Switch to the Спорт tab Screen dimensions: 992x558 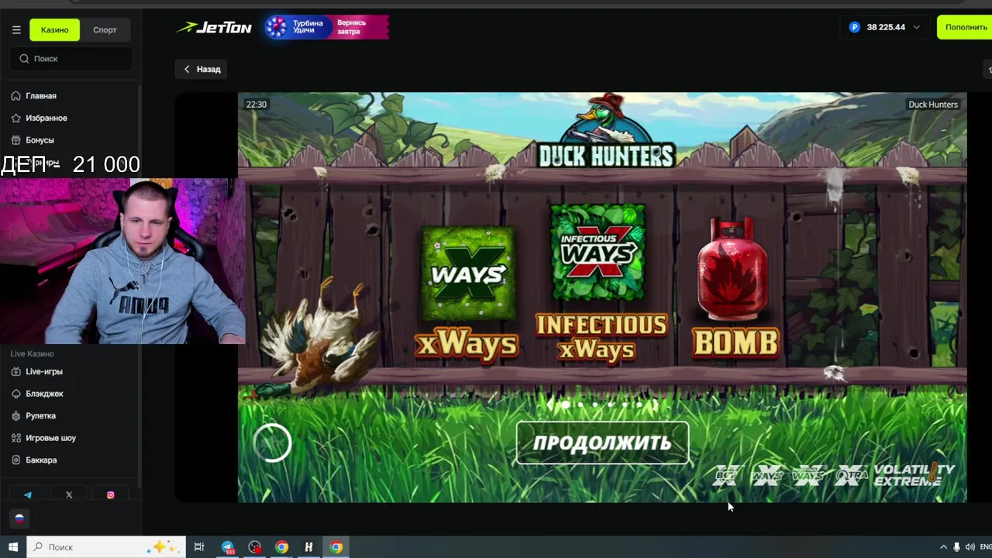[105, 30]
